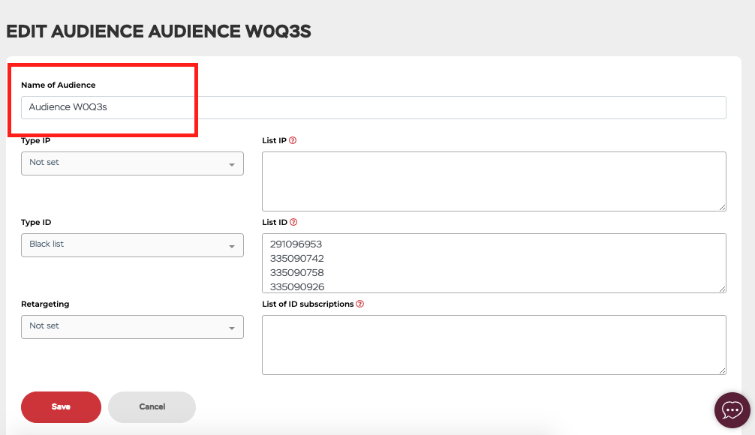Click the List of ID subscriptions help icon
This screenshot has height=435, width=755.
tap(359, 304)
